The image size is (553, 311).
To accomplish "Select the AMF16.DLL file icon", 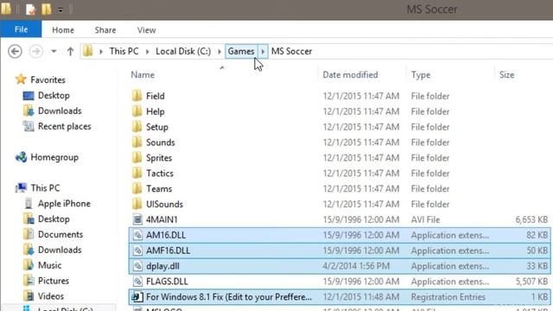I will (137, 251).
